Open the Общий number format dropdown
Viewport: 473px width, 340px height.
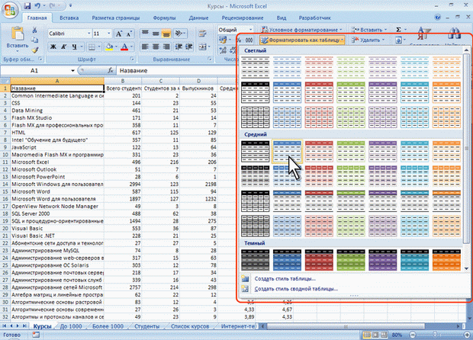[250, 30]
